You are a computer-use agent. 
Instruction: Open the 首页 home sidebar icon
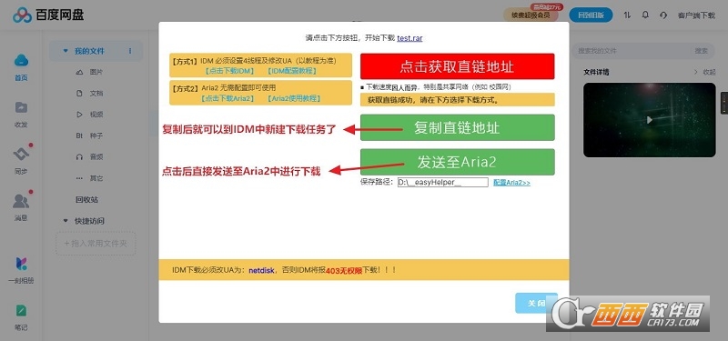click(x=21, y=60)
